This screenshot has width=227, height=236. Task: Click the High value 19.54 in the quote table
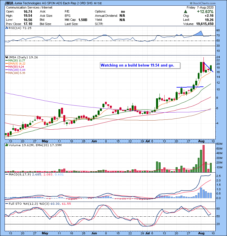pos(28,16)
